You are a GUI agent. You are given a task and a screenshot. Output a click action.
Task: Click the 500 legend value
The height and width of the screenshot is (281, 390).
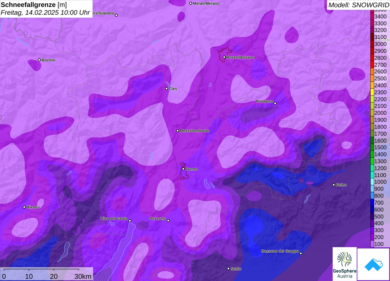(x=379, y=217)
